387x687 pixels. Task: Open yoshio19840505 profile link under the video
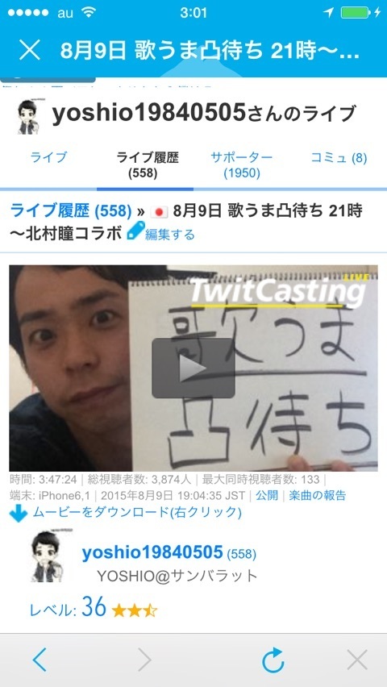(x=152, y=552)
